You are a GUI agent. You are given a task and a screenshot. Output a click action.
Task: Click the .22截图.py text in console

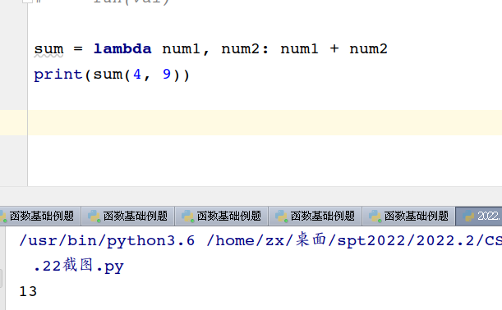(x=79, y=266)
